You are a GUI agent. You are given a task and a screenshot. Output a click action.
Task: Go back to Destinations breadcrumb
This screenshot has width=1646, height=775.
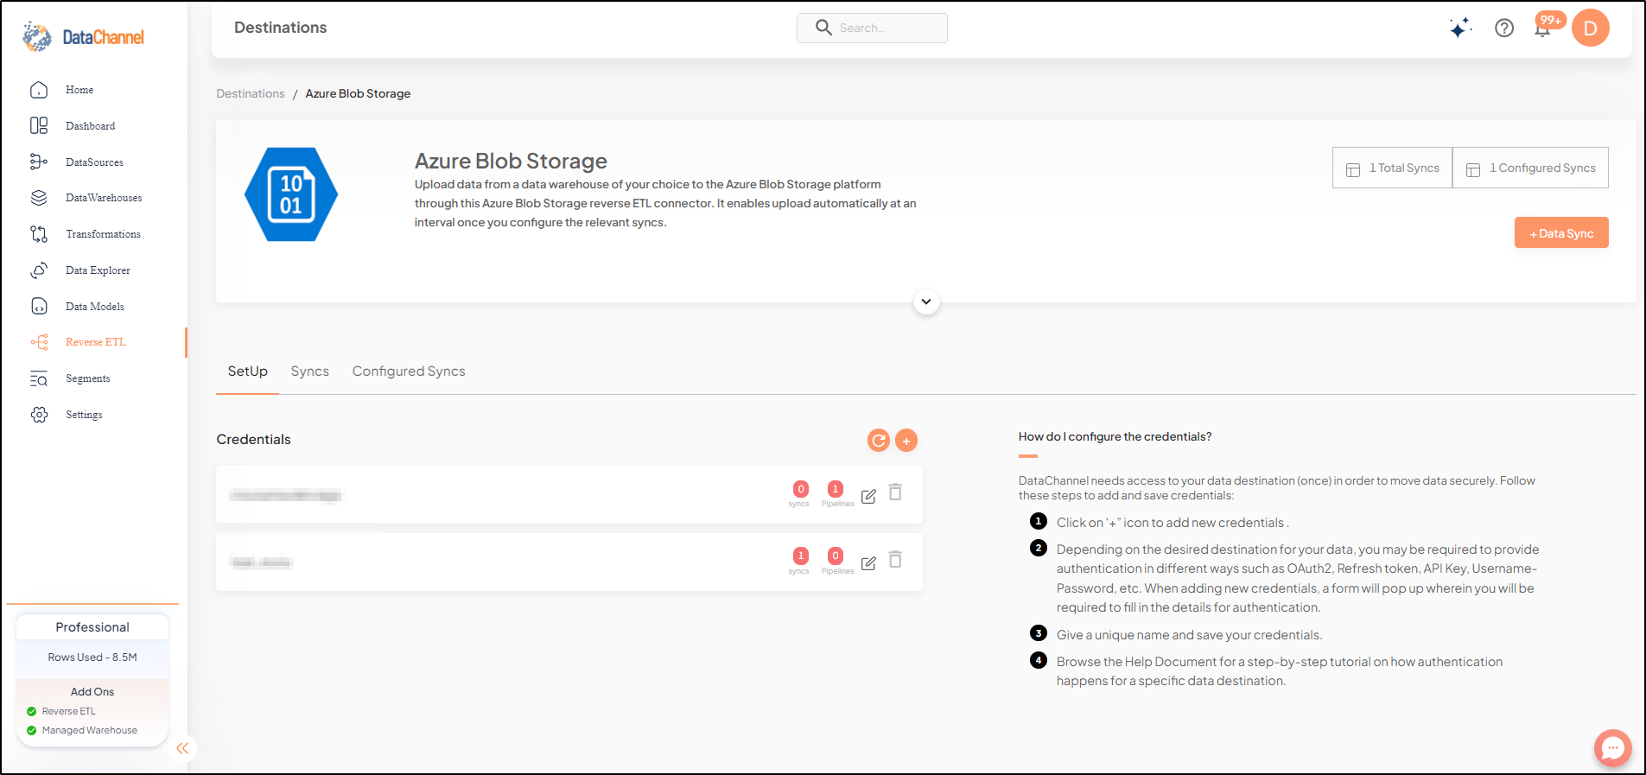click(251, 93)
